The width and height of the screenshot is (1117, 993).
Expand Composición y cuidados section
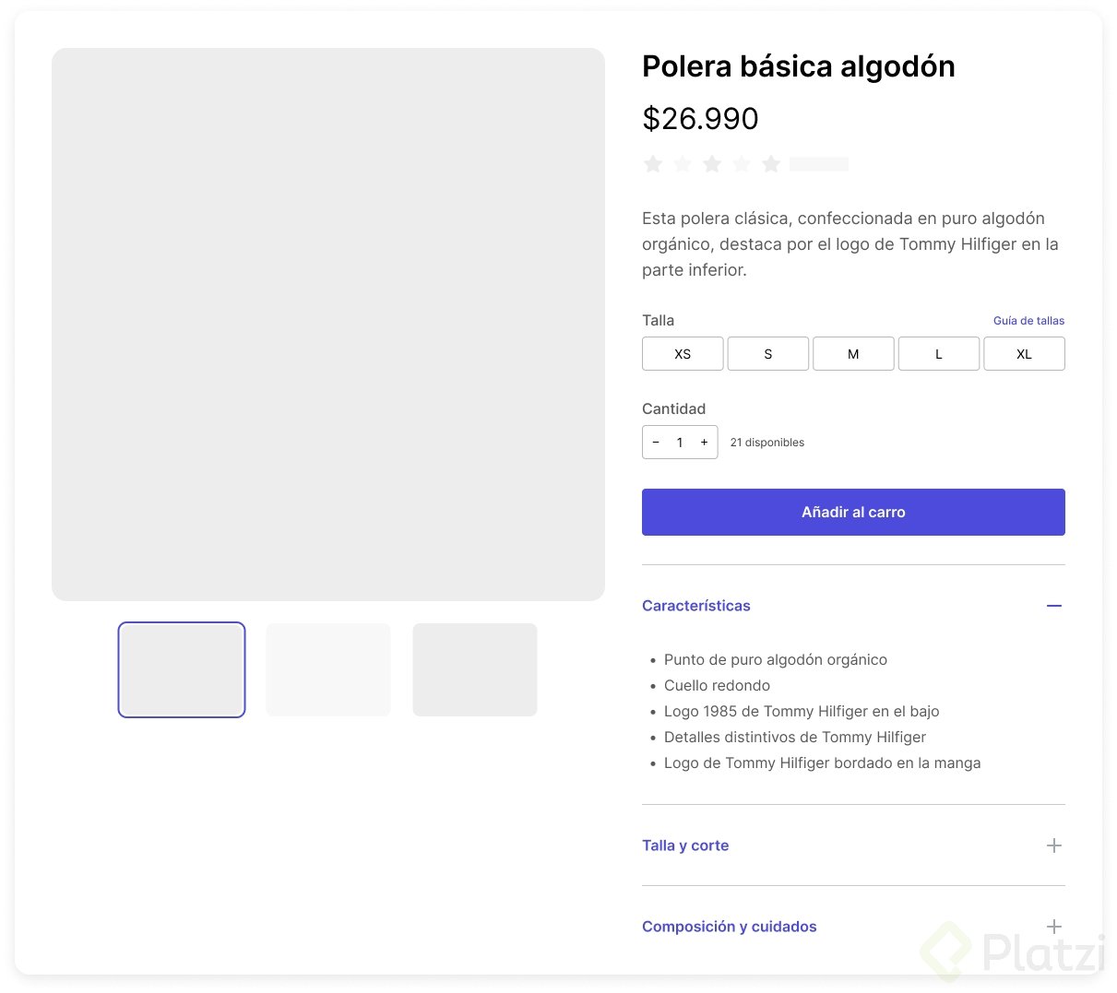[x=1054, y=927]
